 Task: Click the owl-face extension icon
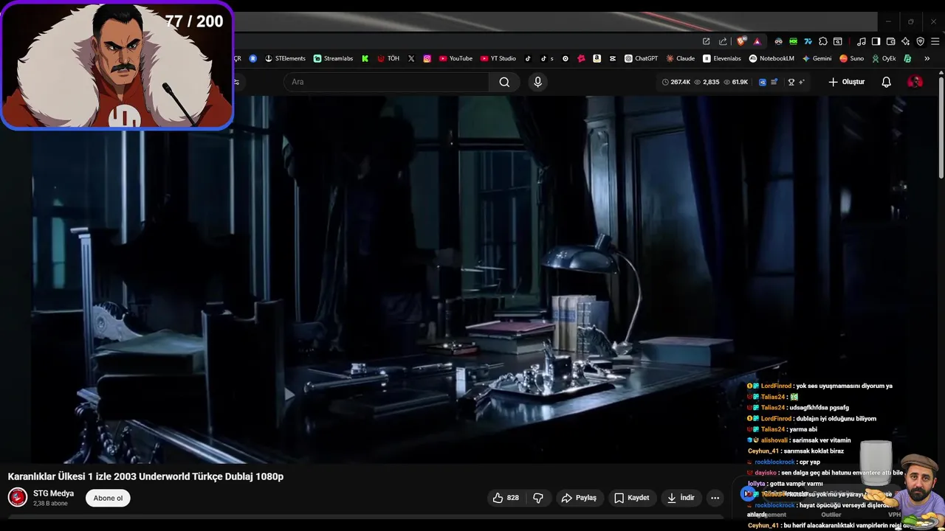[x=778, y=41]
